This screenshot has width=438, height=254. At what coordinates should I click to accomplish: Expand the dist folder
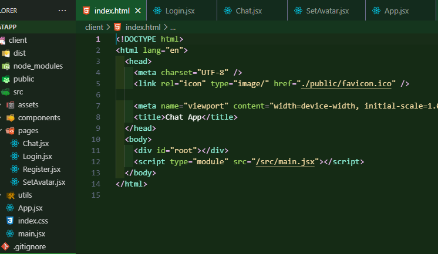click(x=19, y=53)
